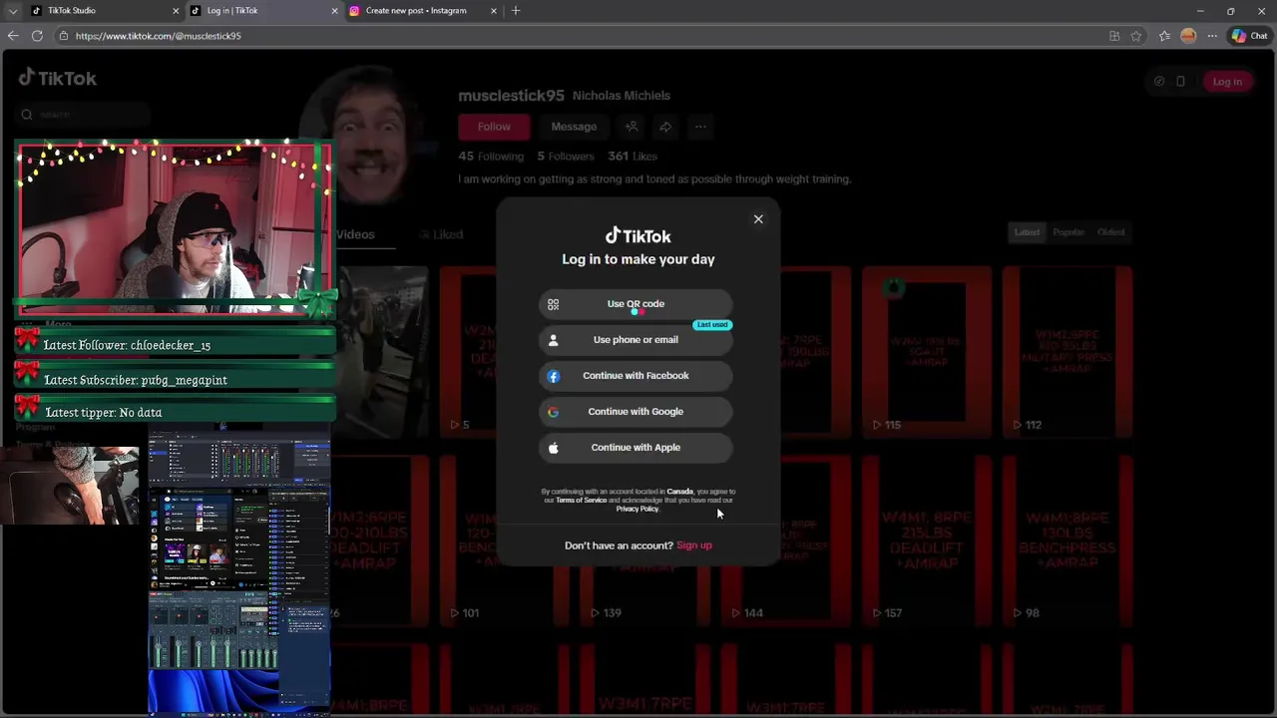
Task: Follow the musclestick95 profile
Action: 494,127
